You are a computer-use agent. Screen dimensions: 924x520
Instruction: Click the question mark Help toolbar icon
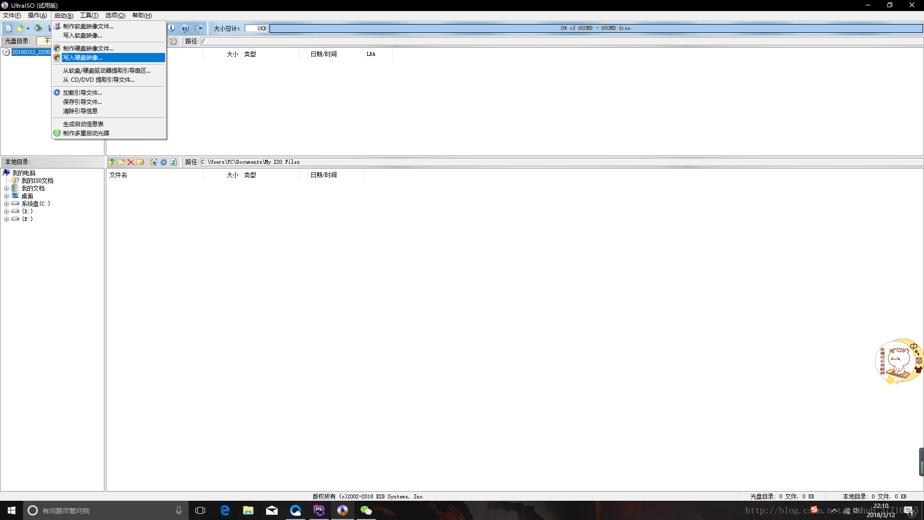pyautogui.click(x=185, y=28)
